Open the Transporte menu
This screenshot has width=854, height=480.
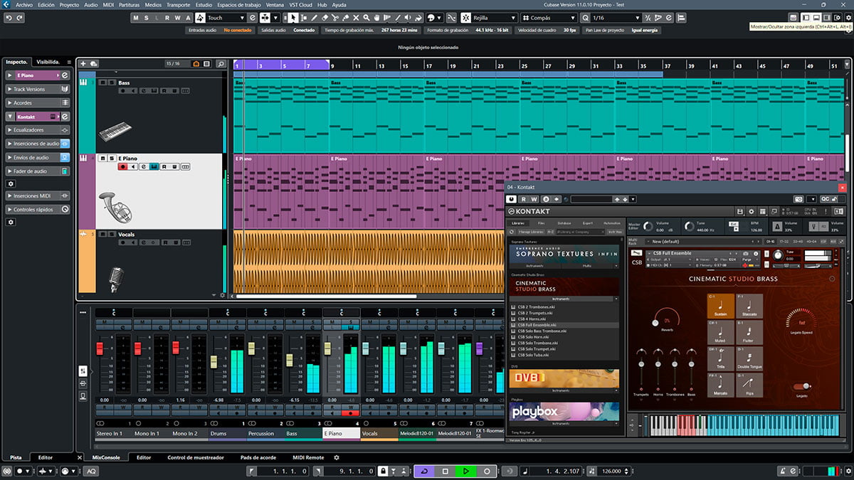[177, 4]
